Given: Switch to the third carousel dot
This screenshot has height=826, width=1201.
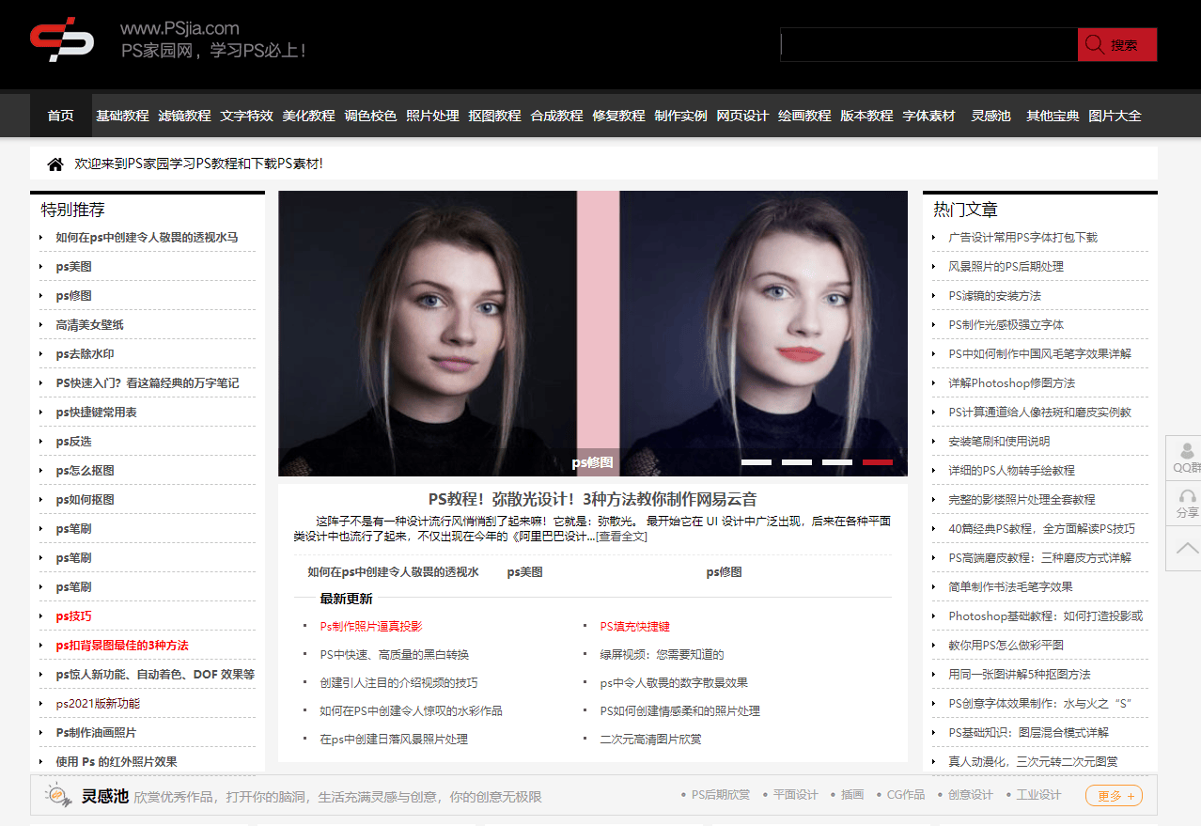Looking at the screenshot, I should [837, 462].
